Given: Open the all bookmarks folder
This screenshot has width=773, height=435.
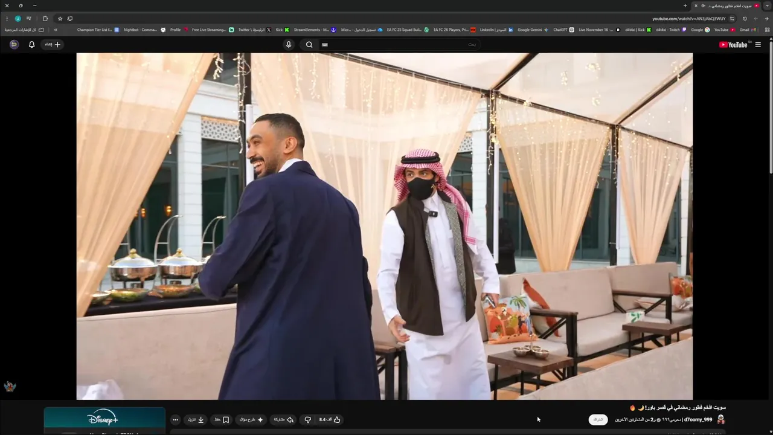Looking at the screenshot, I should [x=24, y=30].
